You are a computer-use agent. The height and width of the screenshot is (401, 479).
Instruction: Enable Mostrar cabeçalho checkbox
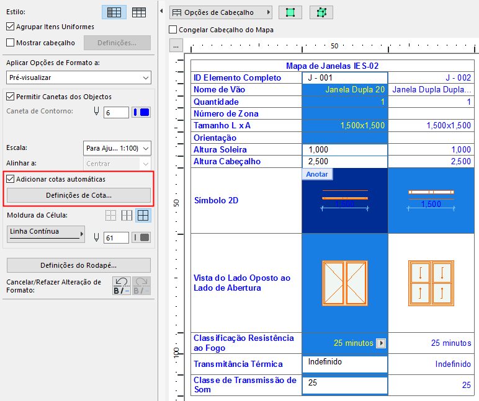pyautogui.click(x=10, y=43)
